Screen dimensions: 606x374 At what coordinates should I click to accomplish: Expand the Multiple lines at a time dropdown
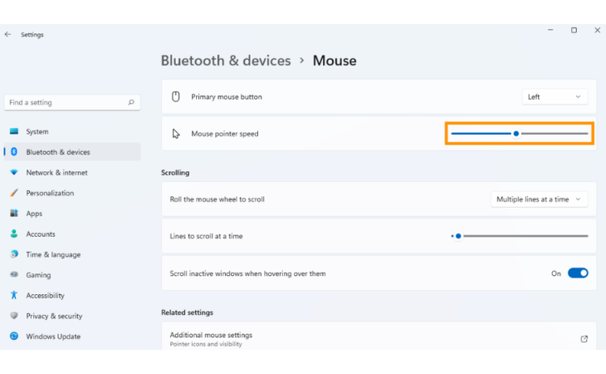(539, 199)
